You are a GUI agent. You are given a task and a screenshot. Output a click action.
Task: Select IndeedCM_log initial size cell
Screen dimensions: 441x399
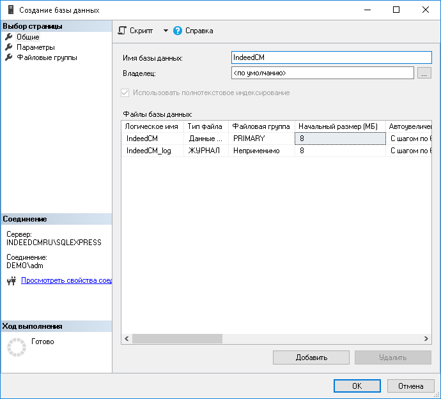(x=340, y=151)
